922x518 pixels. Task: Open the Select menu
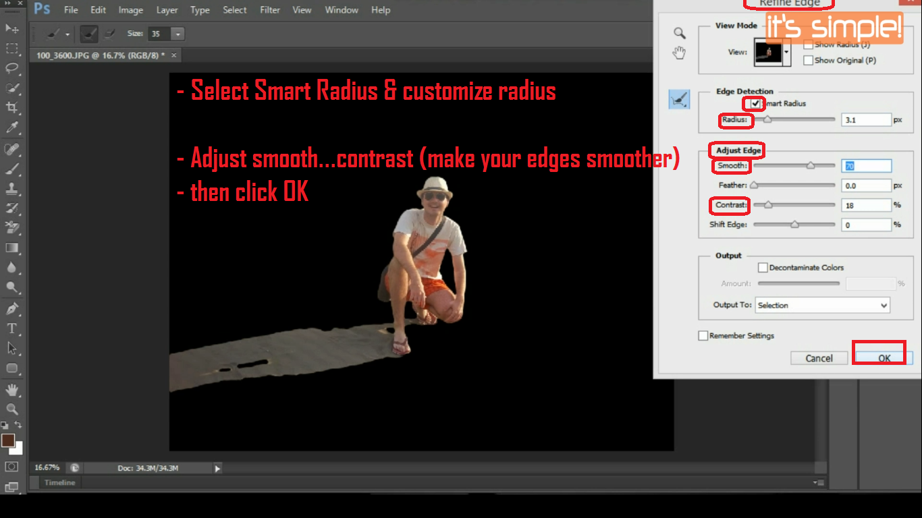pos(235,10)
